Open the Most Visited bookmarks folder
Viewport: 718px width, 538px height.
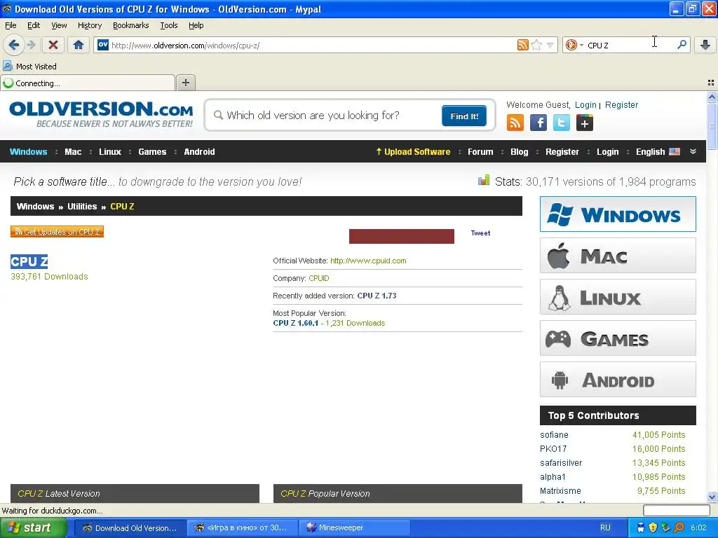[29, 67]
